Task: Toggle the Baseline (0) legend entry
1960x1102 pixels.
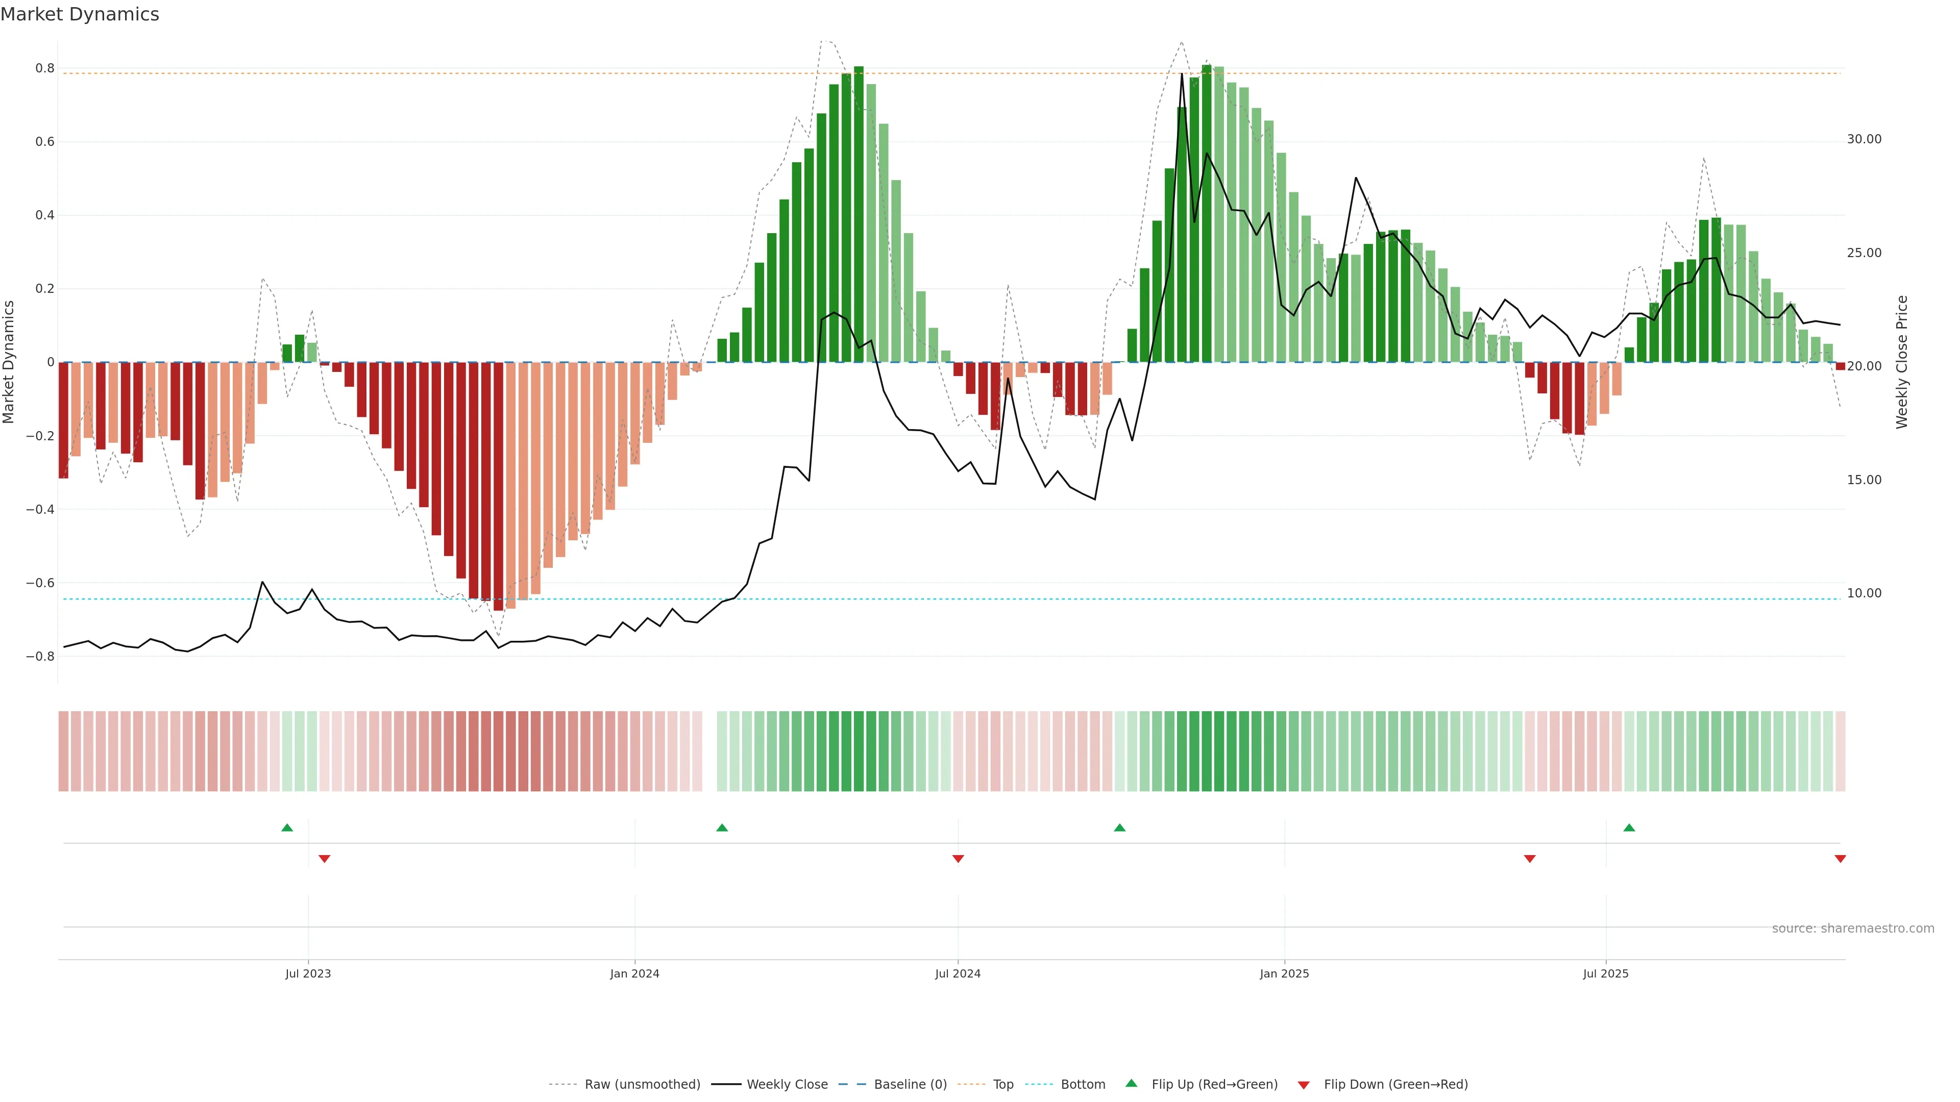Action: point(910,1085)
